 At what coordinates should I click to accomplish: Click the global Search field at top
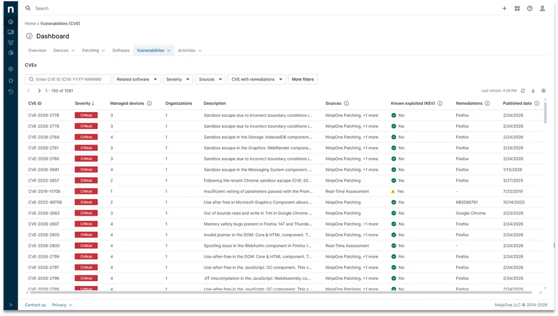(42, 8)
